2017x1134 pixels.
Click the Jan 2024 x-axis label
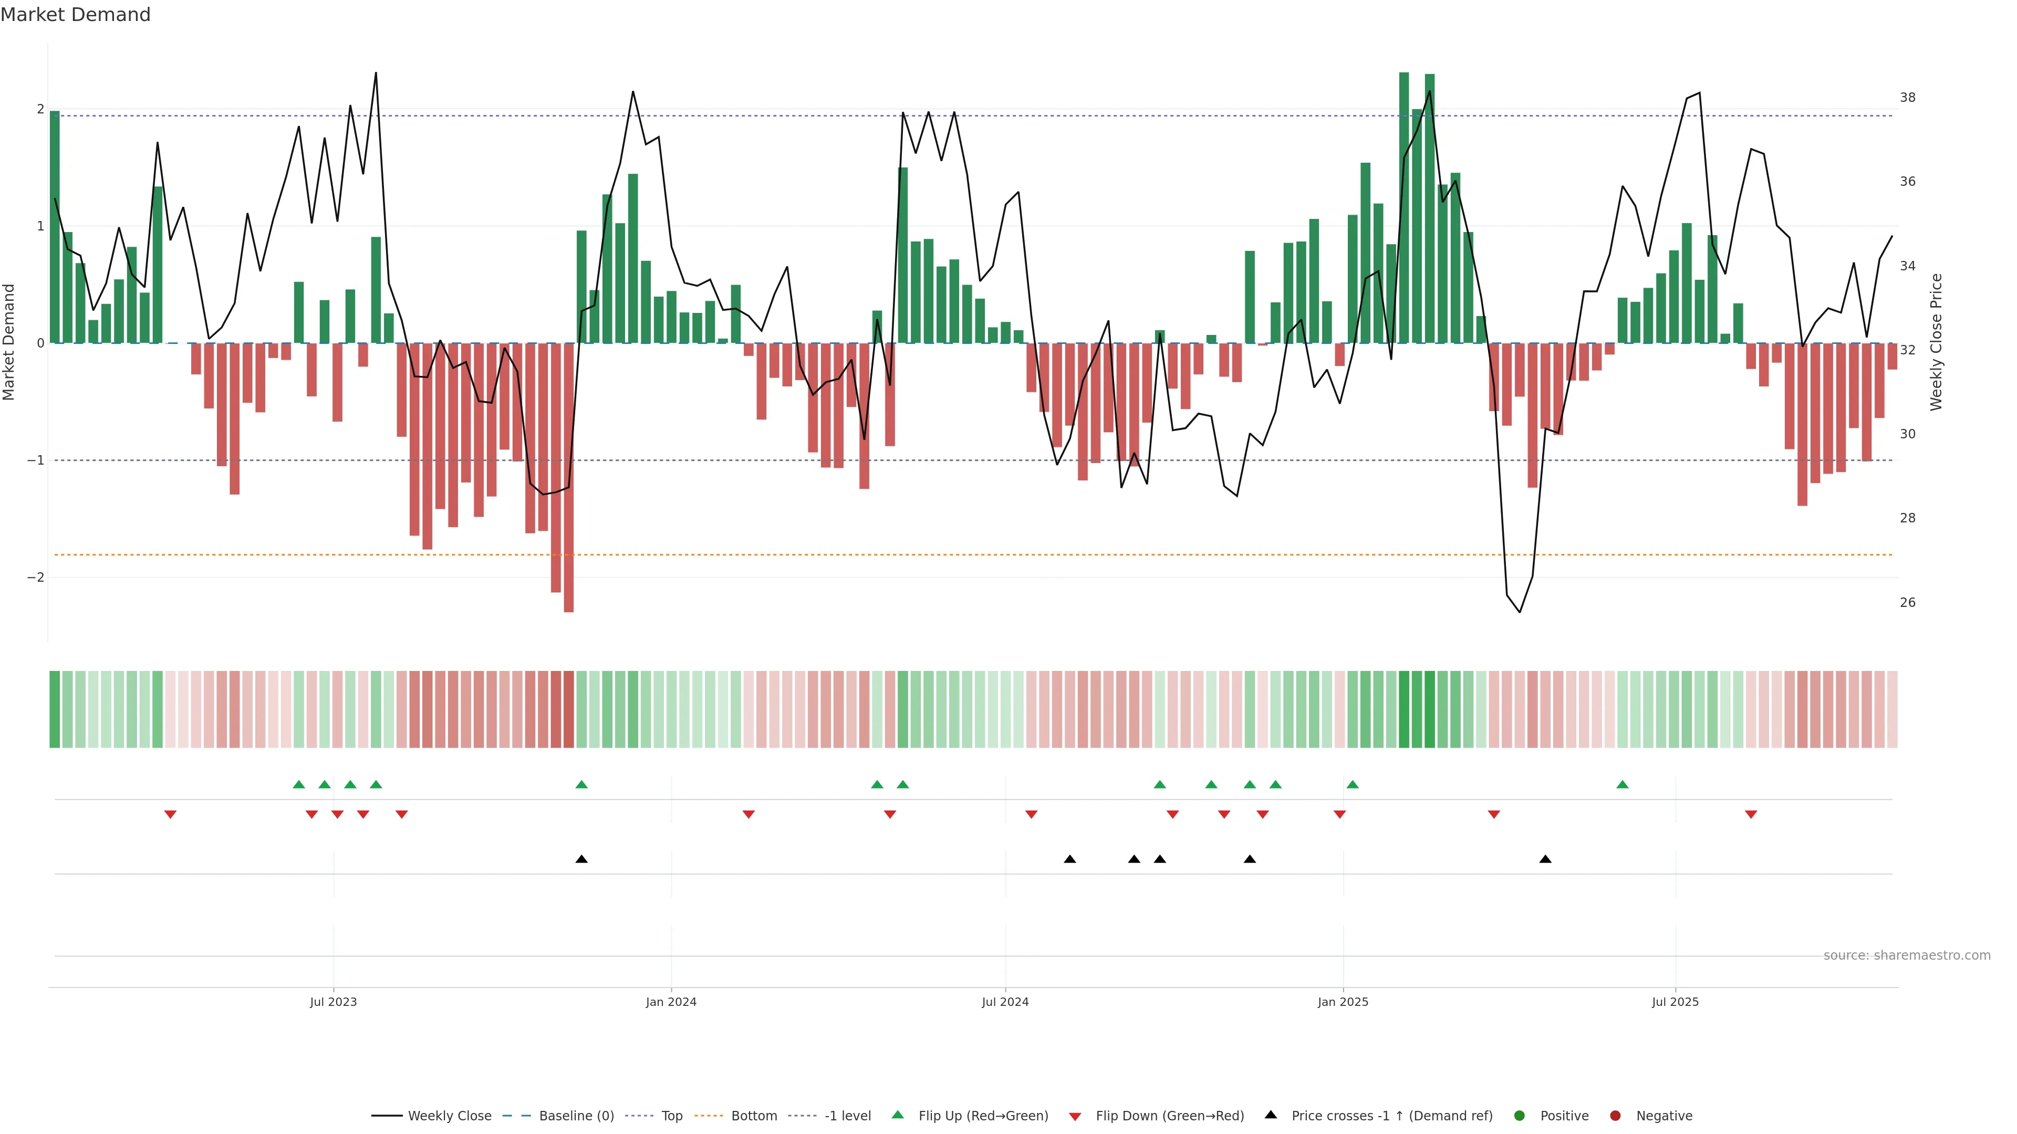pos(671,1002)
